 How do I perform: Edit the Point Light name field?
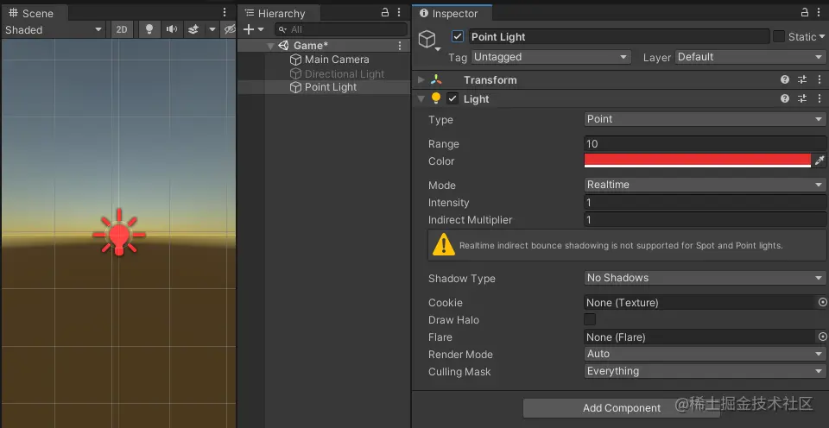point(618,36)
